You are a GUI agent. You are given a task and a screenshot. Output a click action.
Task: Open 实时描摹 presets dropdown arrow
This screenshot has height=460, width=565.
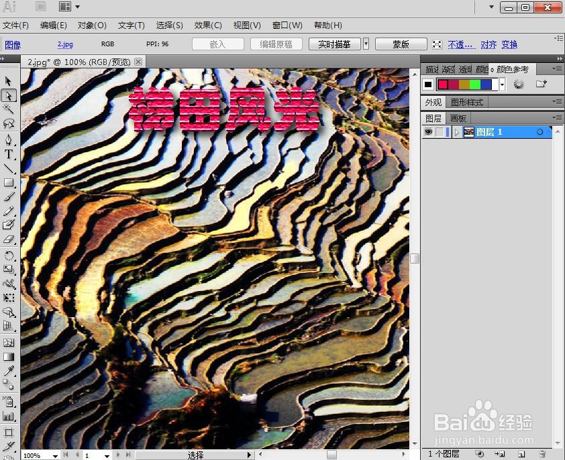coord(366,44)
